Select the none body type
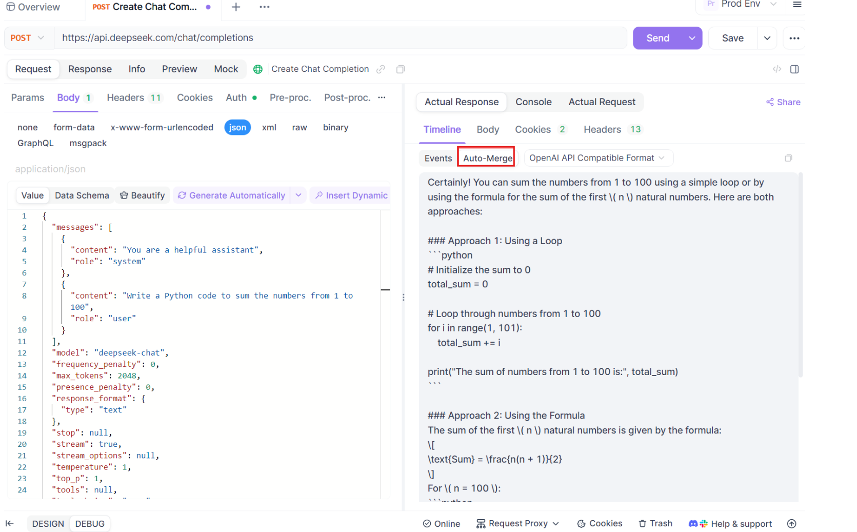The image size is (857, 532). click(28, 127)
